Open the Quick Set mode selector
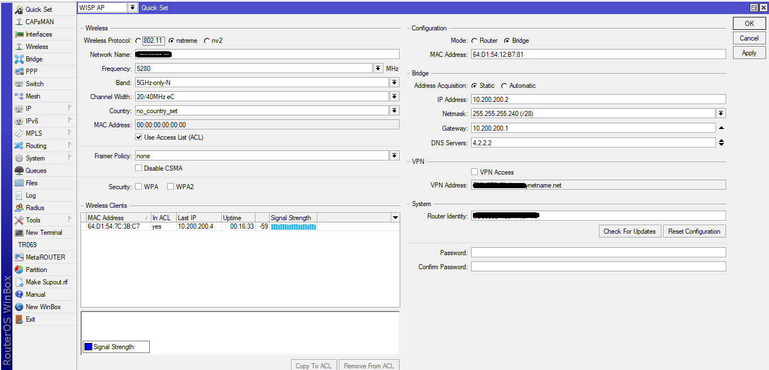 click(132, 7)
